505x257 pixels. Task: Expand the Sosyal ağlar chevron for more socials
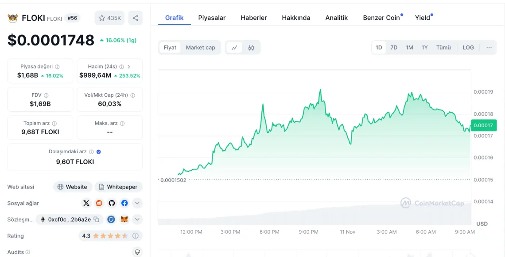click(137, 203)
